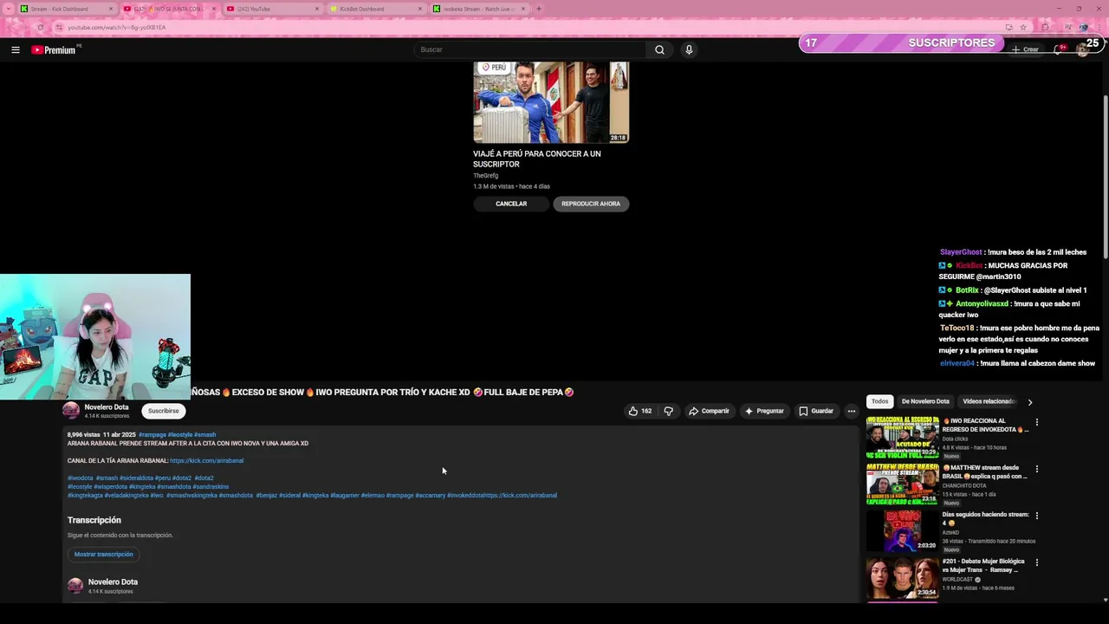The height and width of the screenshot is (624, 1109).
Task: Subscribe with Suscribirse button
Action: click(x=163, y=411)
